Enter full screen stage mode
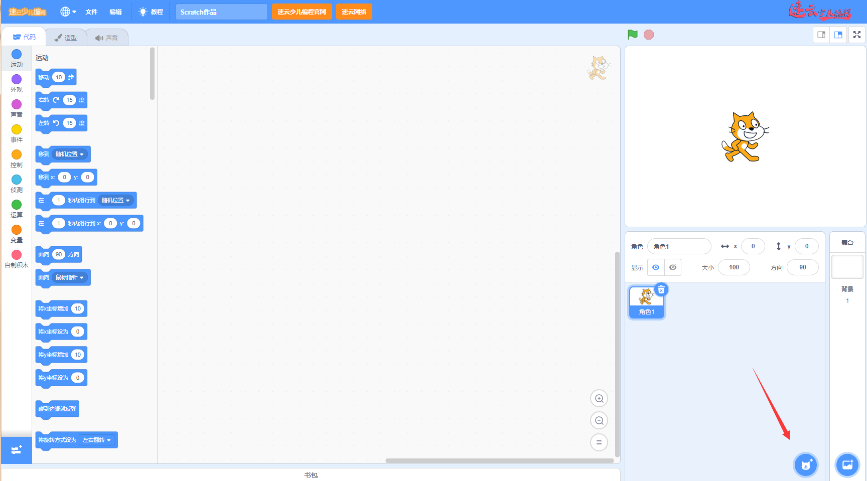Screen dimensions: 867x481 [x=857, y=35]
